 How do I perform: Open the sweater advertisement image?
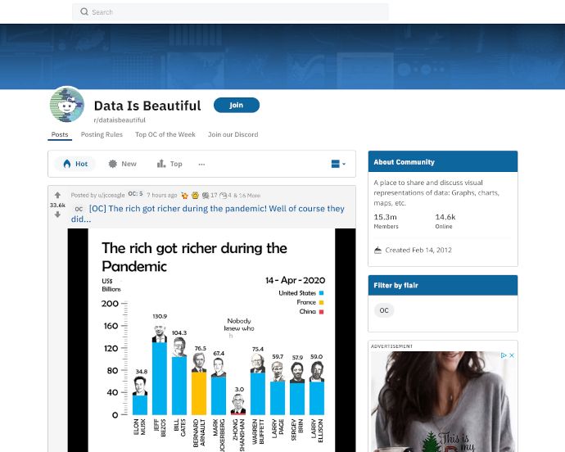(x=443, y=401)
